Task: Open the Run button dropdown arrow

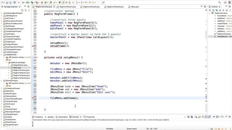Action: (30, 3)
